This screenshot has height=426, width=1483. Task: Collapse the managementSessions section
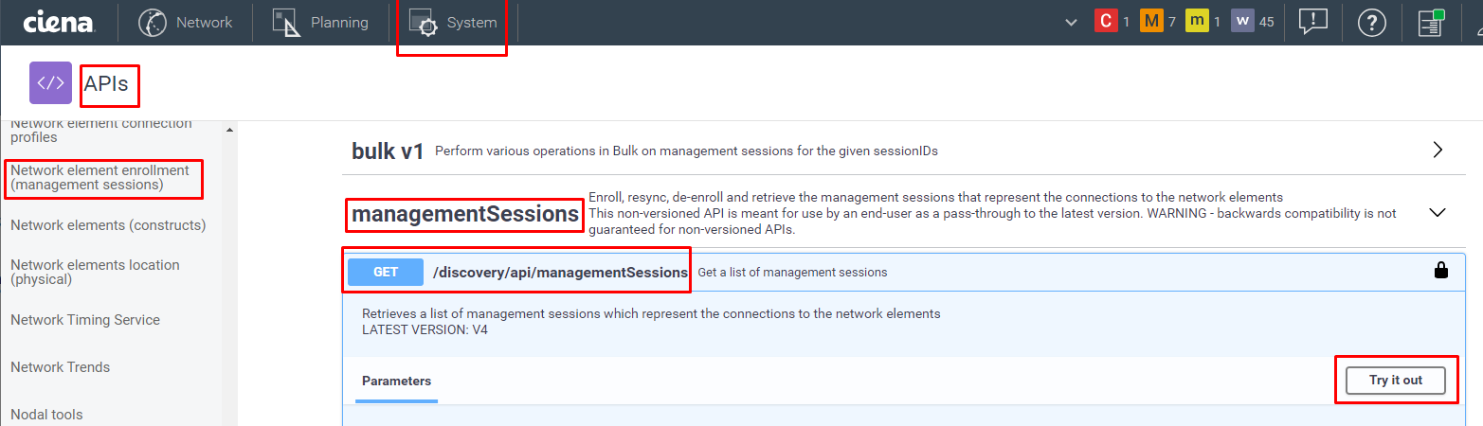pyautogui.click(x=1438, y=213)
